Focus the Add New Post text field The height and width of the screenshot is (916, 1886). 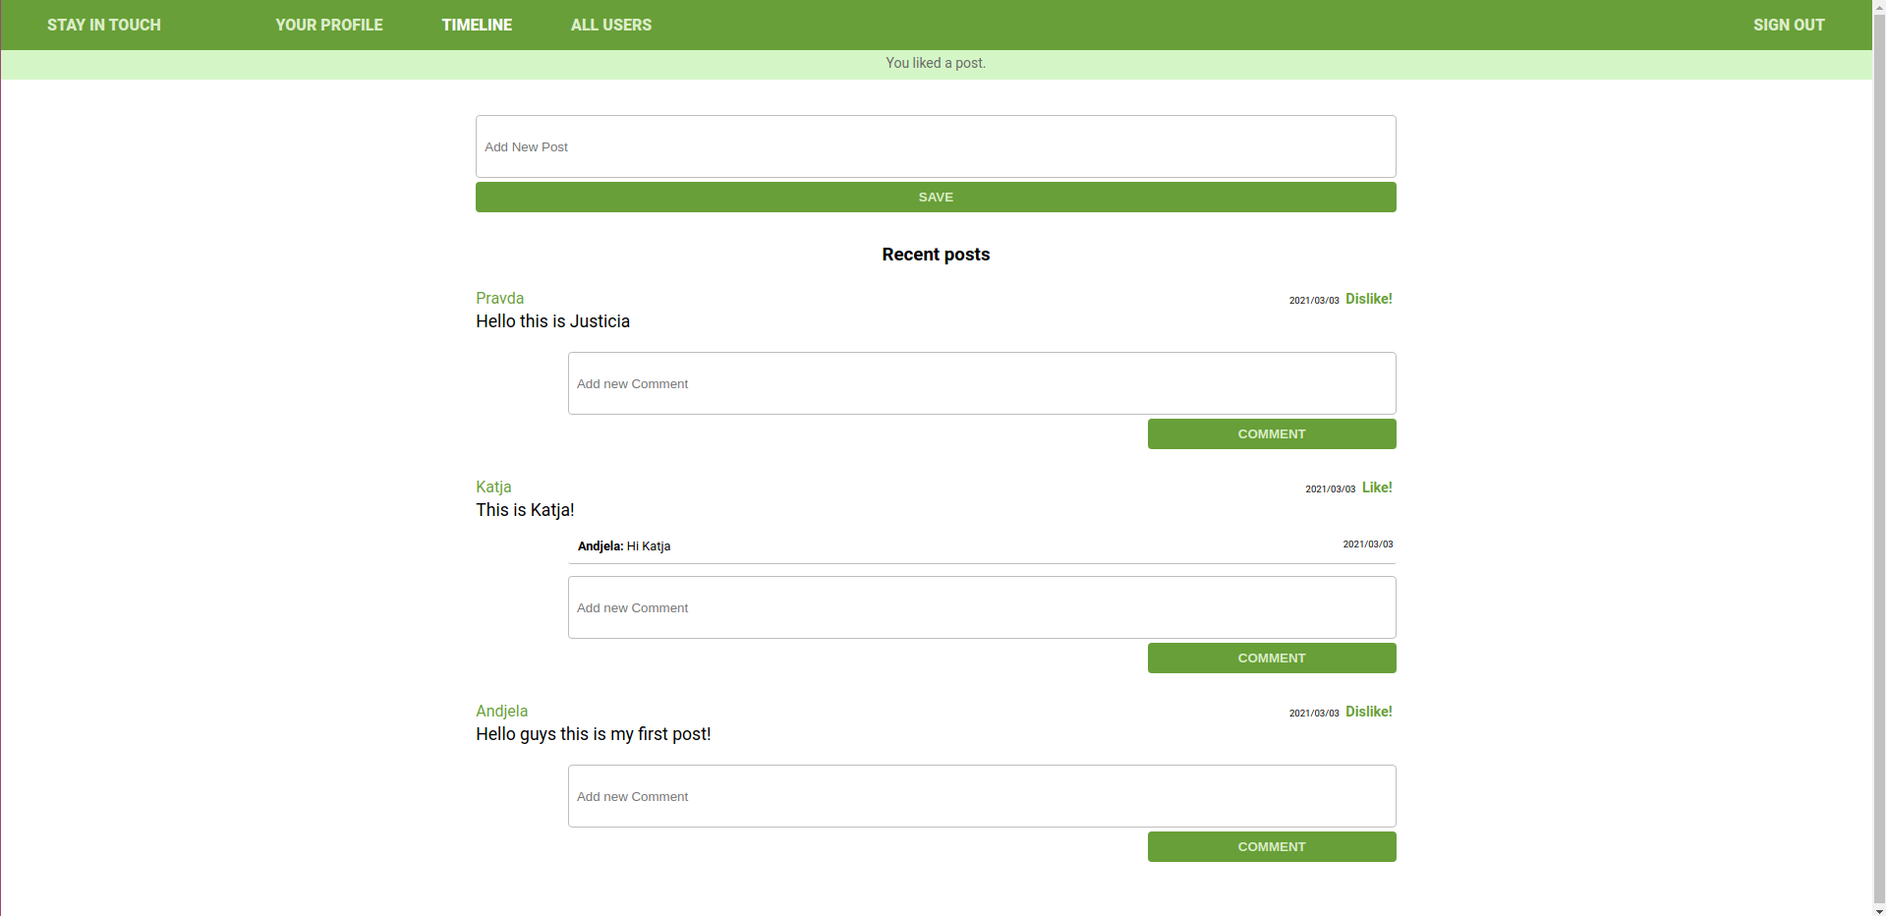pyautogui.click(x=935, y=146)
